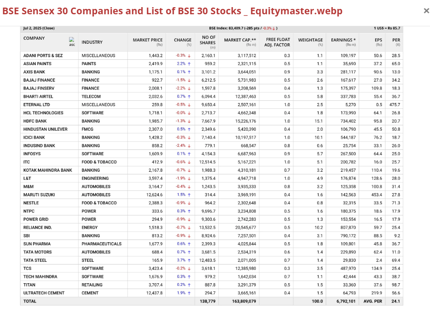Click M&M company name
Viewport: 430px width, 310px height.
(x=29, y=187)
